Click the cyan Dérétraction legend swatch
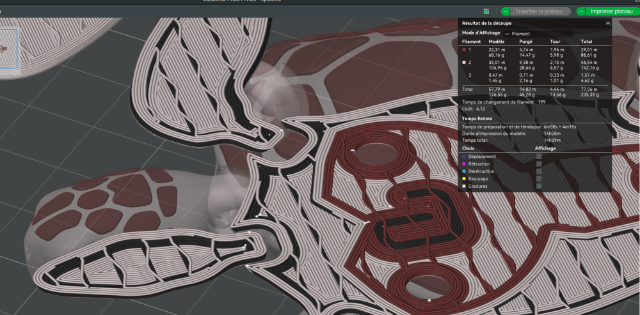The image size is (640, 315). (463, 171)
